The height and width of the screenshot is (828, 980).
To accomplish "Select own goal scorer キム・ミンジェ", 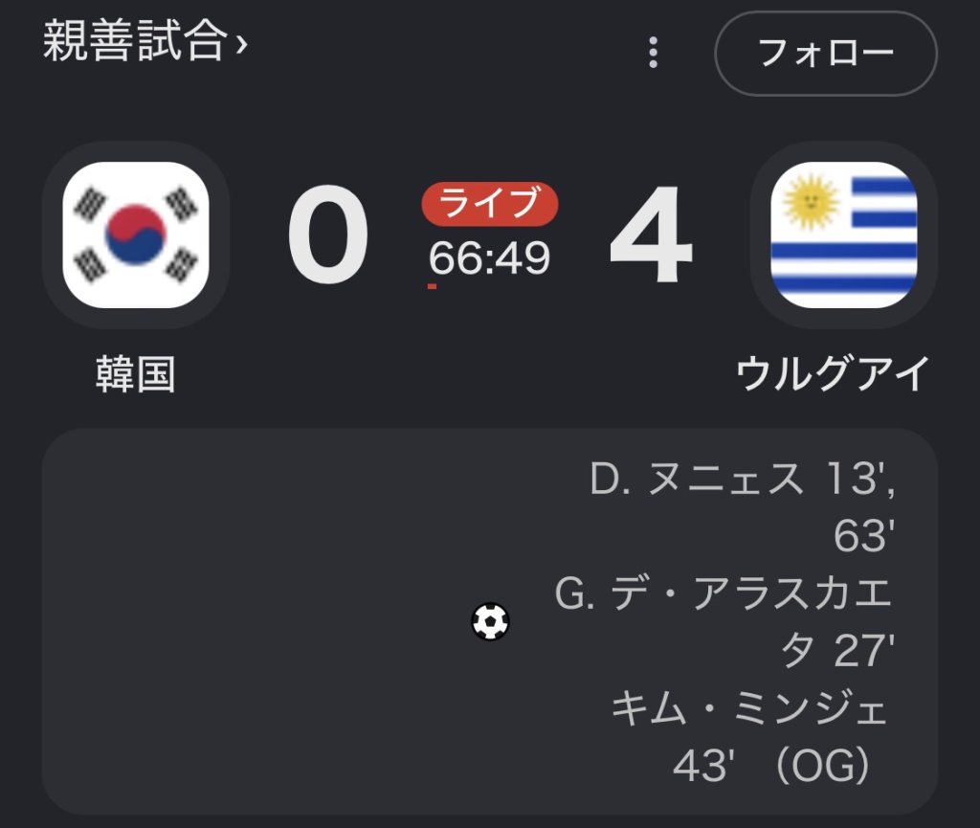I will 748,708.
